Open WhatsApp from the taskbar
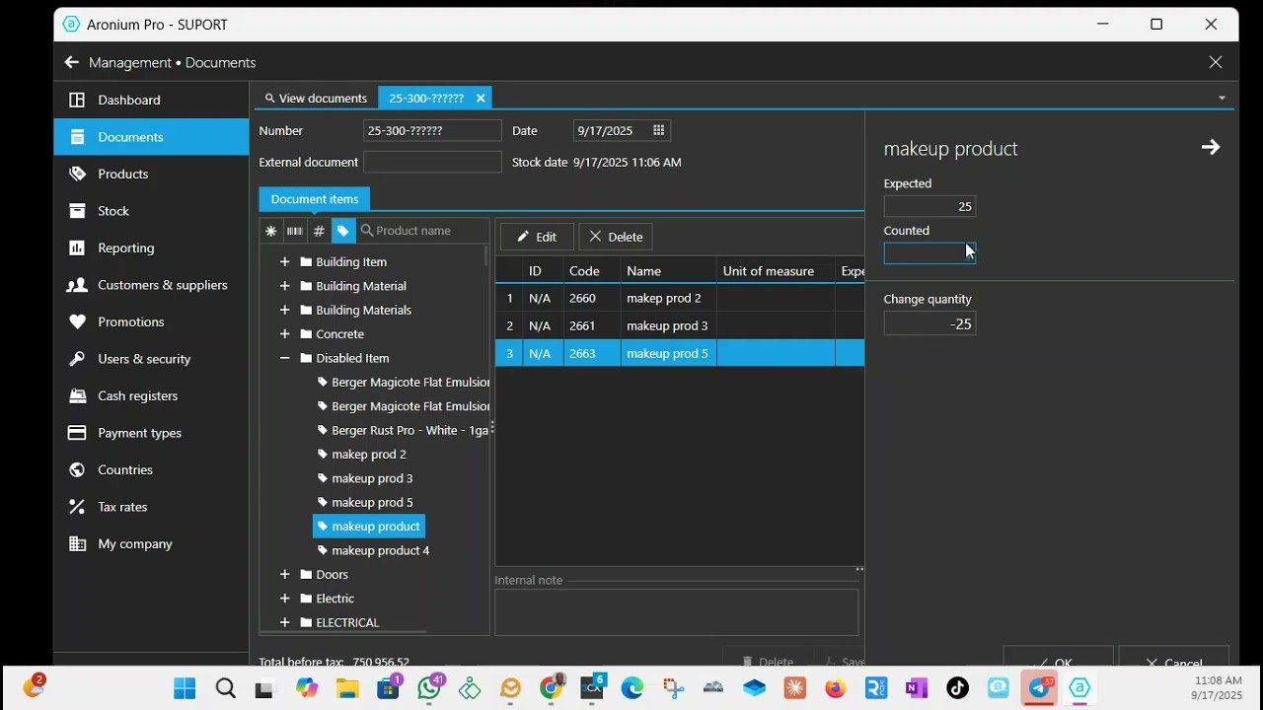Image resolution: width=1263 pixels, height=710 pixels. point(429,688)
